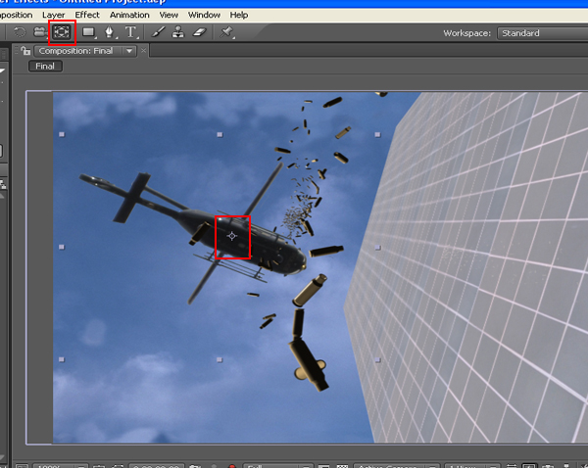Close the Composition: Final panel tab
This screenshot has height=468, width=588.
coord(144,51)
